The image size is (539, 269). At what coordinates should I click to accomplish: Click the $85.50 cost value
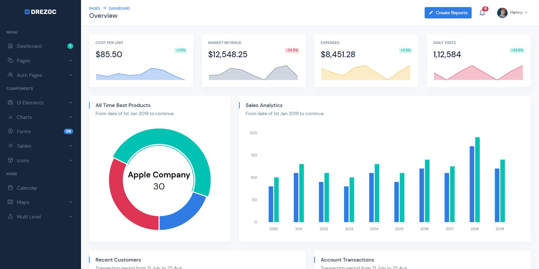point(109,54)
